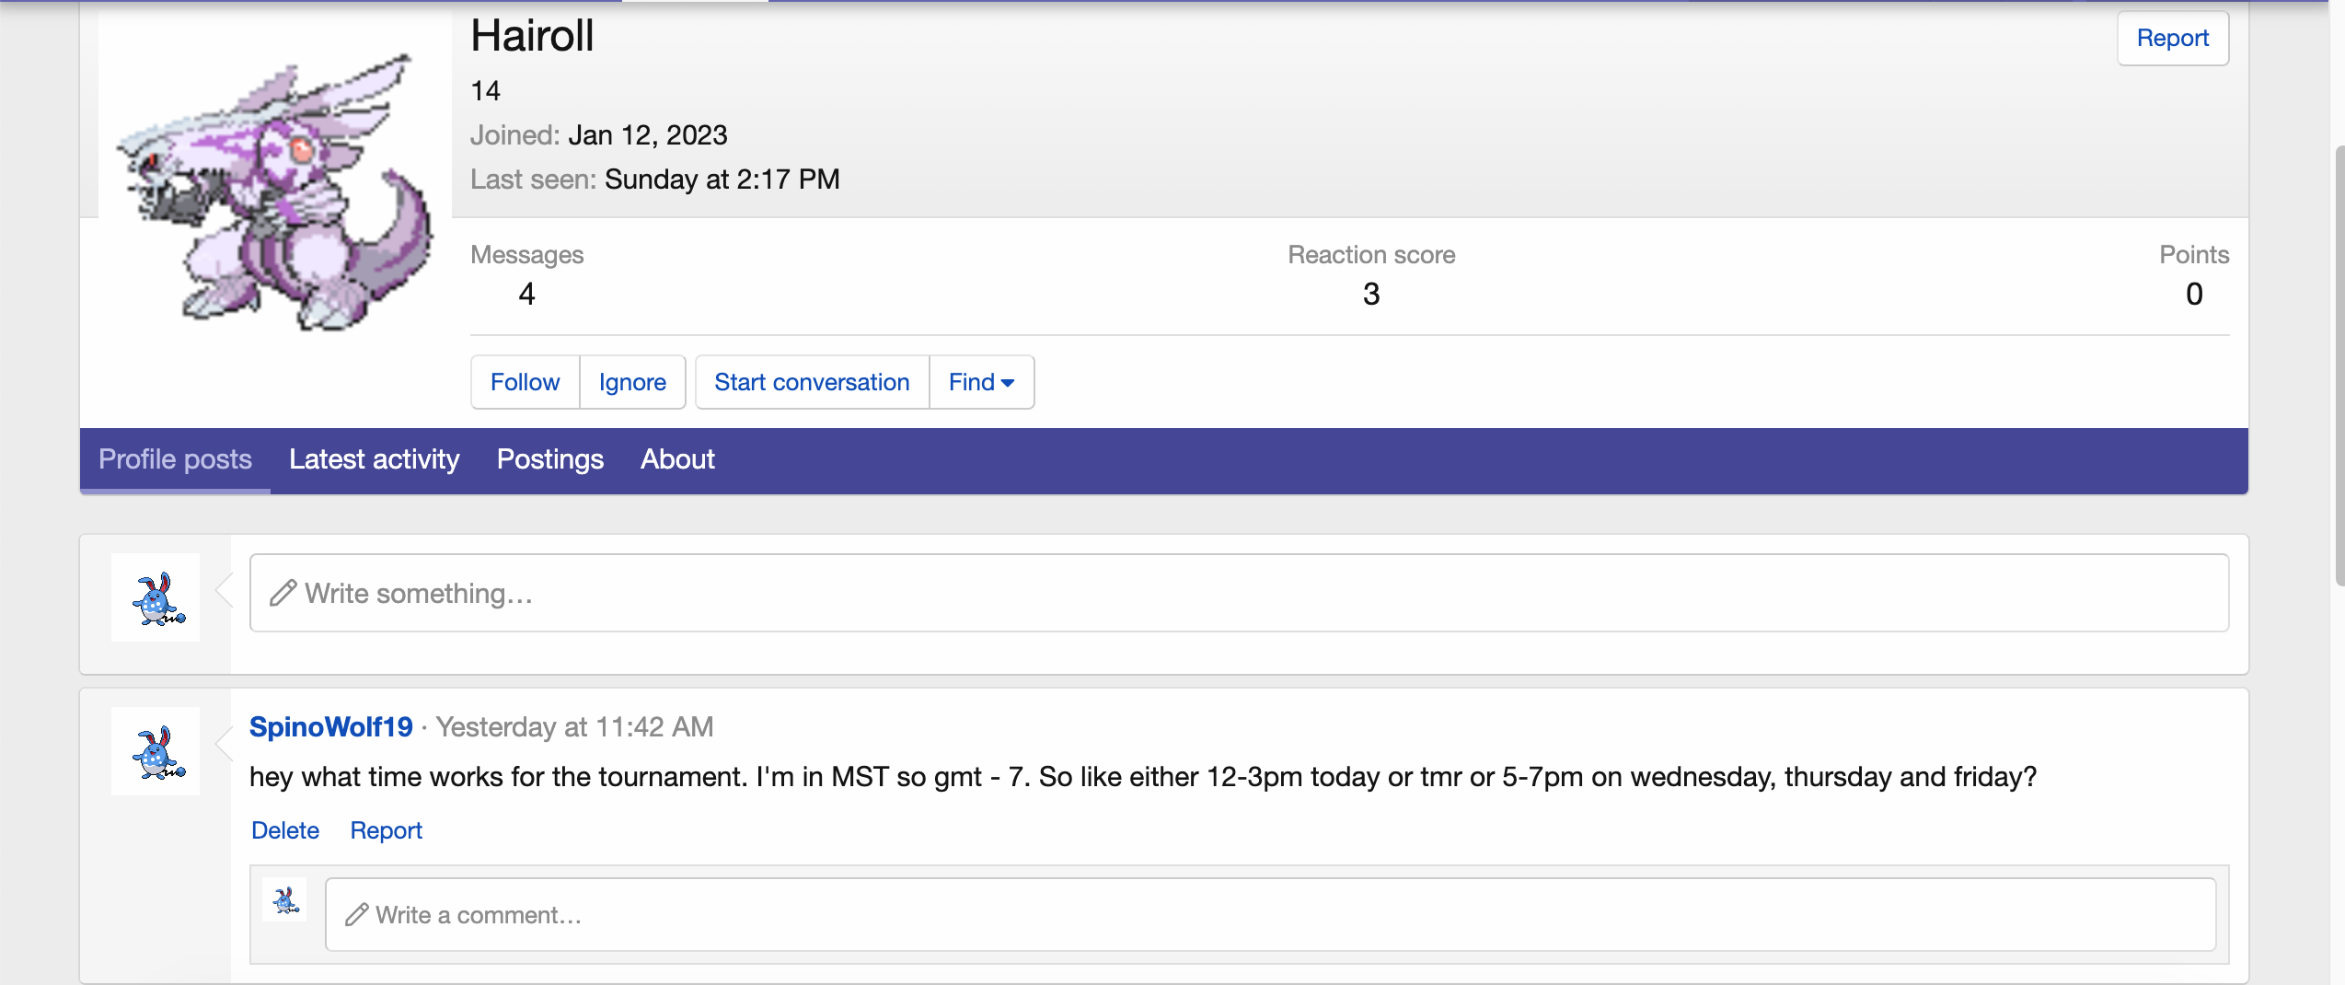Expand the Find dropdown menu
This screenshot has height=985, width=2345.
981,382
